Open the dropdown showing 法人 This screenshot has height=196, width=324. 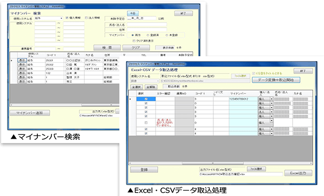pos(272,112)
